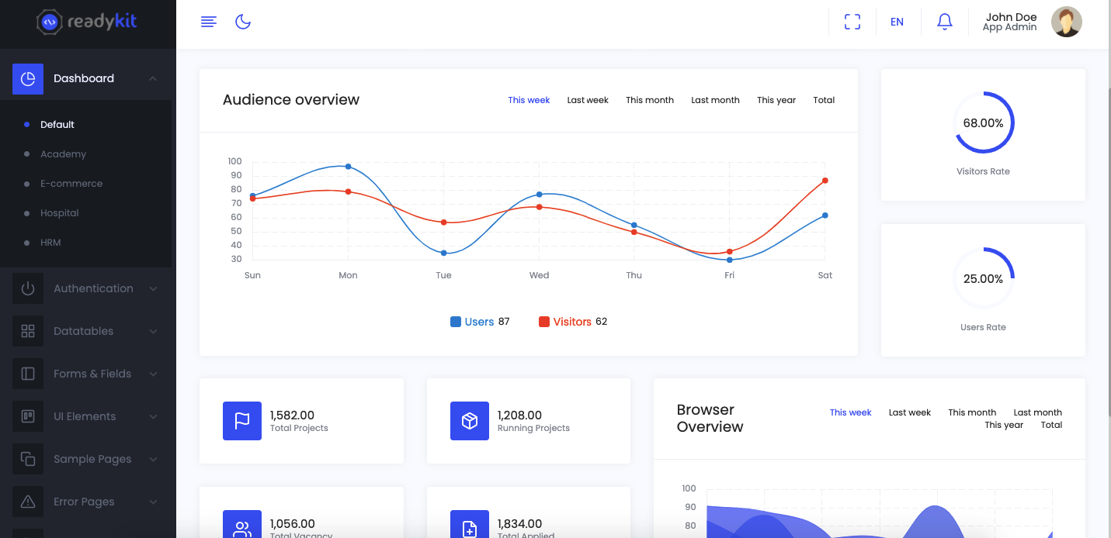The image size is (1111, 538).
Task: Select Browser Overview This month filter
Action: [x=972, y=412]
